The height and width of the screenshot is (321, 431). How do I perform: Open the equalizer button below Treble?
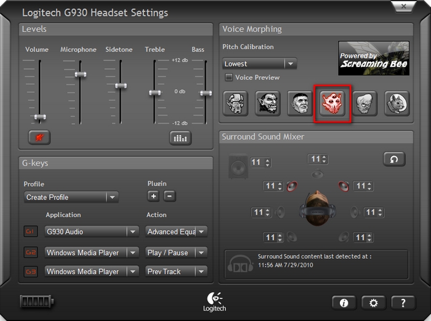[180, 138]
